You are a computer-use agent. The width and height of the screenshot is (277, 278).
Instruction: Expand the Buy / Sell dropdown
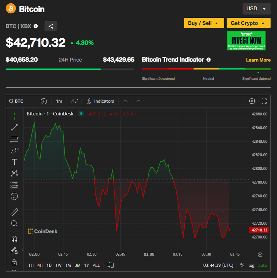[204, 23]
